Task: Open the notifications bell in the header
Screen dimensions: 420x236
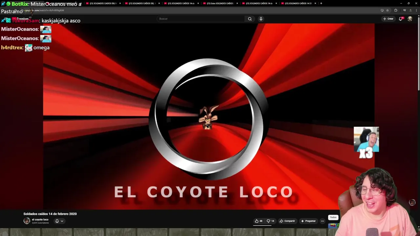Action: pyautogui.click(x=401, y=19)
